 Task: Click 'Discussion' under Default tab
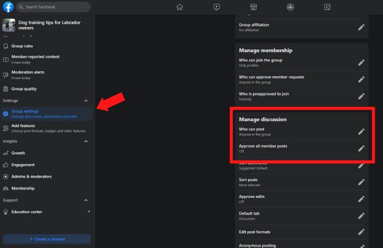pos(247,219)
